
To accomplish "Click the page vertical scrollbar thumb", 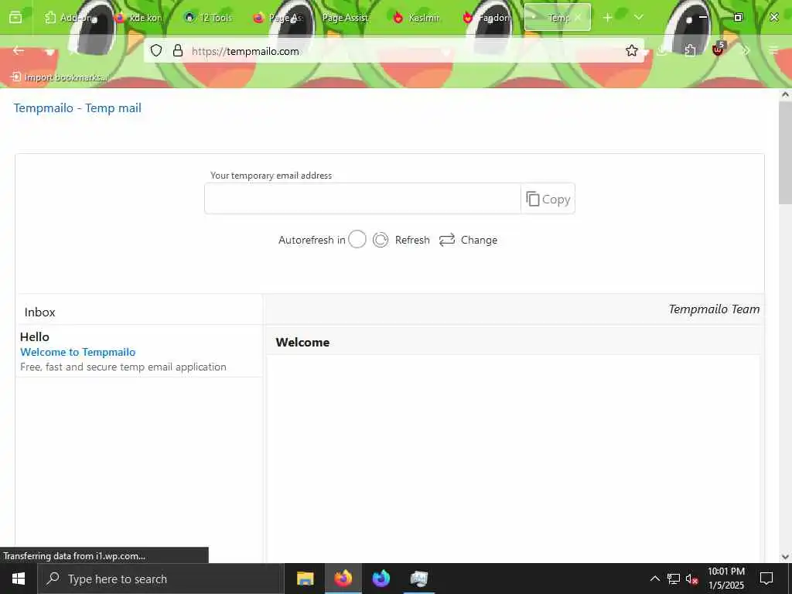I will tap(784, 152).
